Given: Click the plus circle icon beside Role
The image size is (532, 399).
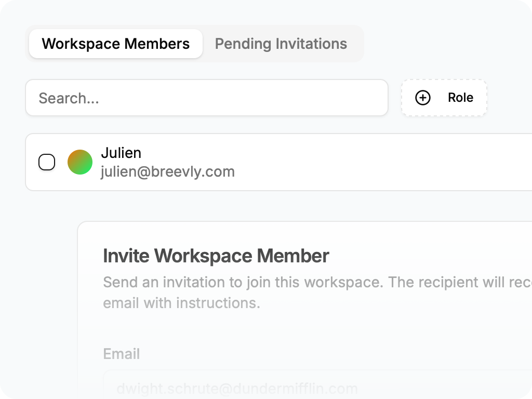Looking at the screenshot, I should pyautogui.click(x=423, y=98).
